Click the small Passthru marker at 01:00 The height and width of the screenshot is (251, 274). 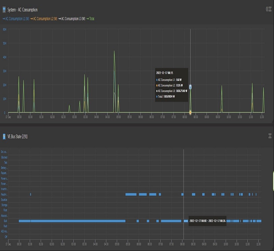click(30, 194)
